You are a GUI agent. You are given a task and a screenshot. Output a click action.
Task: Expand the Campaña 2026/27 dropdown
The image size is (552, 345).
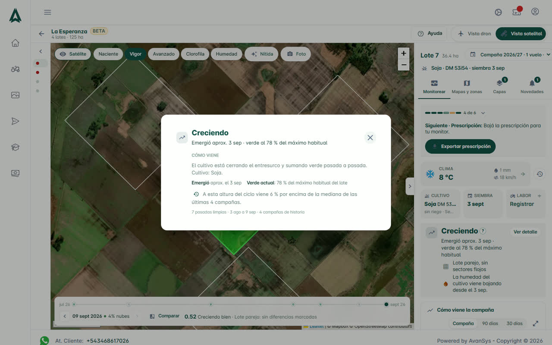[x=510, y=55]
